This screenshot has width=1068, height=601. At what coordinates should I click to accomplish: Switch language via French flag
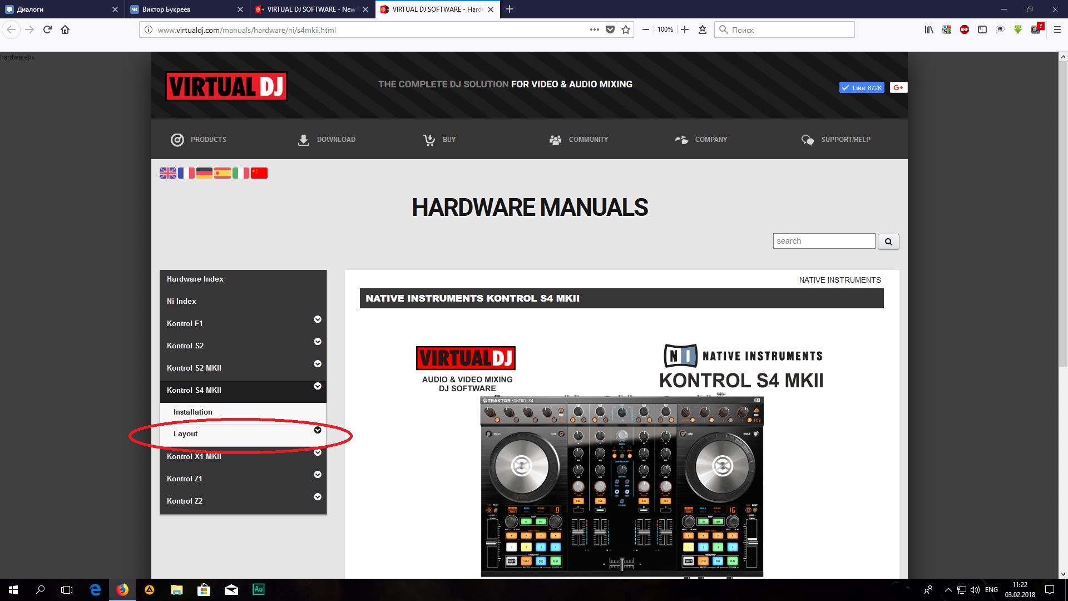[186, 173]
